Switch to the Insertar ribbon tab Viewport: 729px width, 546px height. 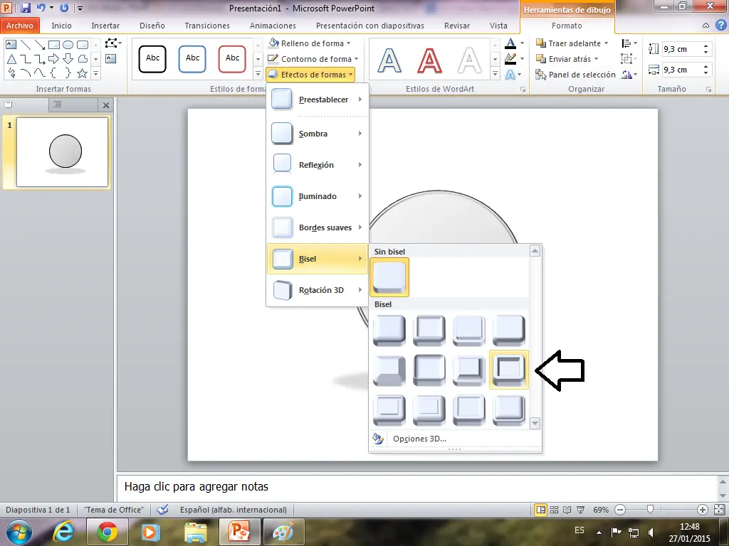pos(105,26)
